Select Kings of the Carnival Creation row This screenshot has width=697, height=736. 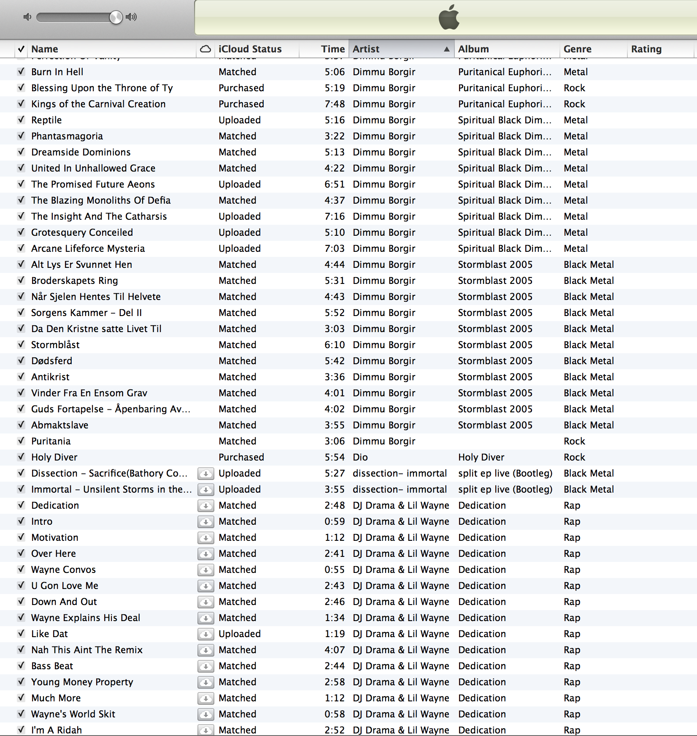pos(348,104)
